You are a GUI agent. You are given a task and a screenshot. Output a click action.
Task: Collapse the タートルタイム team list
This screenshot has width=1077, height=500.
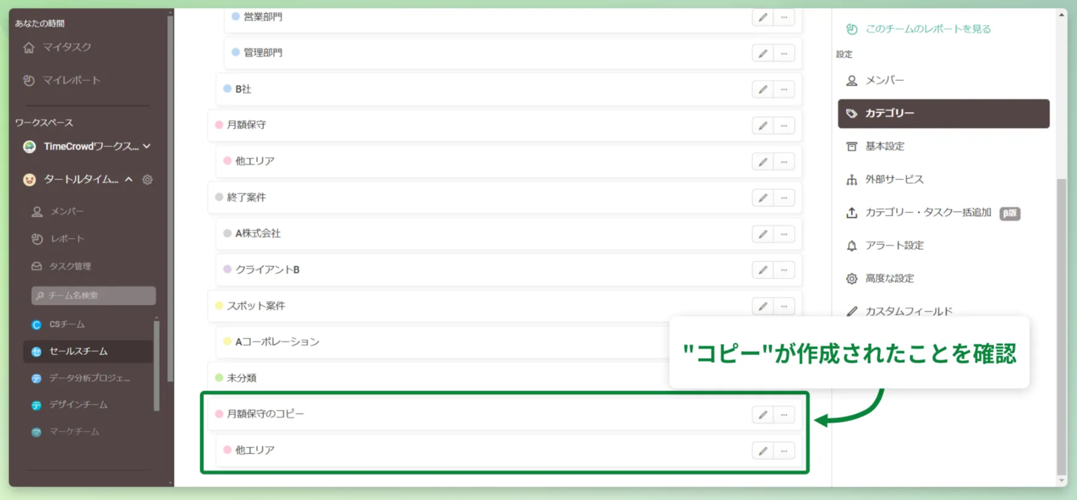(x=129, y=179)
